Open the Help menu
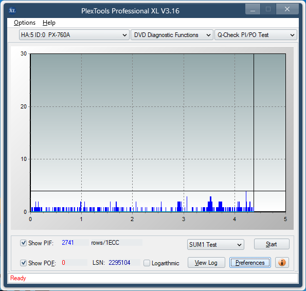This screenshot has height=291, width=306. tap(49, 23)
